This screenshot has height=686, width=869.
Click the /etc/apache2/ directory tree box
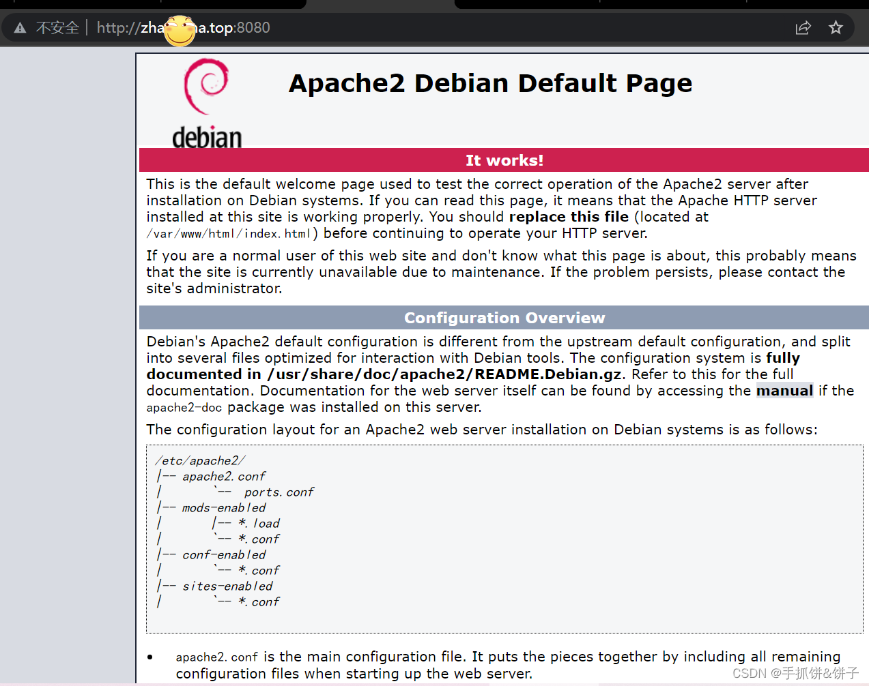pos(504,539)
